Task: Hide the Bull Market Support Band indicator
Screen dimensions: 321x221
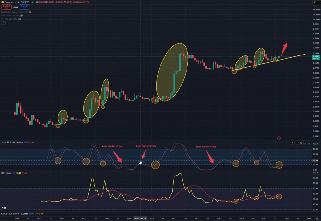Action: (x=29, y=12)
